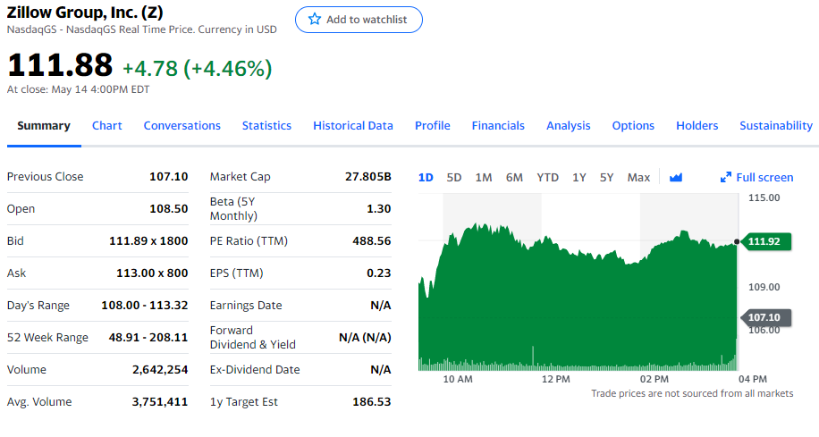This screenshot has height=437, width=819.
Task: Click the Zillow Group, Inc. (Z) heading
Action: tap(85, 12)
